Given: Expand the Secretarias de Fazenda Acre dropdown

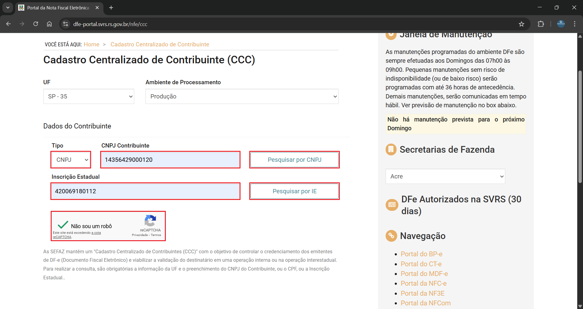Looking at the screenshot, I should pyautogui.click(x=445, y=176).
